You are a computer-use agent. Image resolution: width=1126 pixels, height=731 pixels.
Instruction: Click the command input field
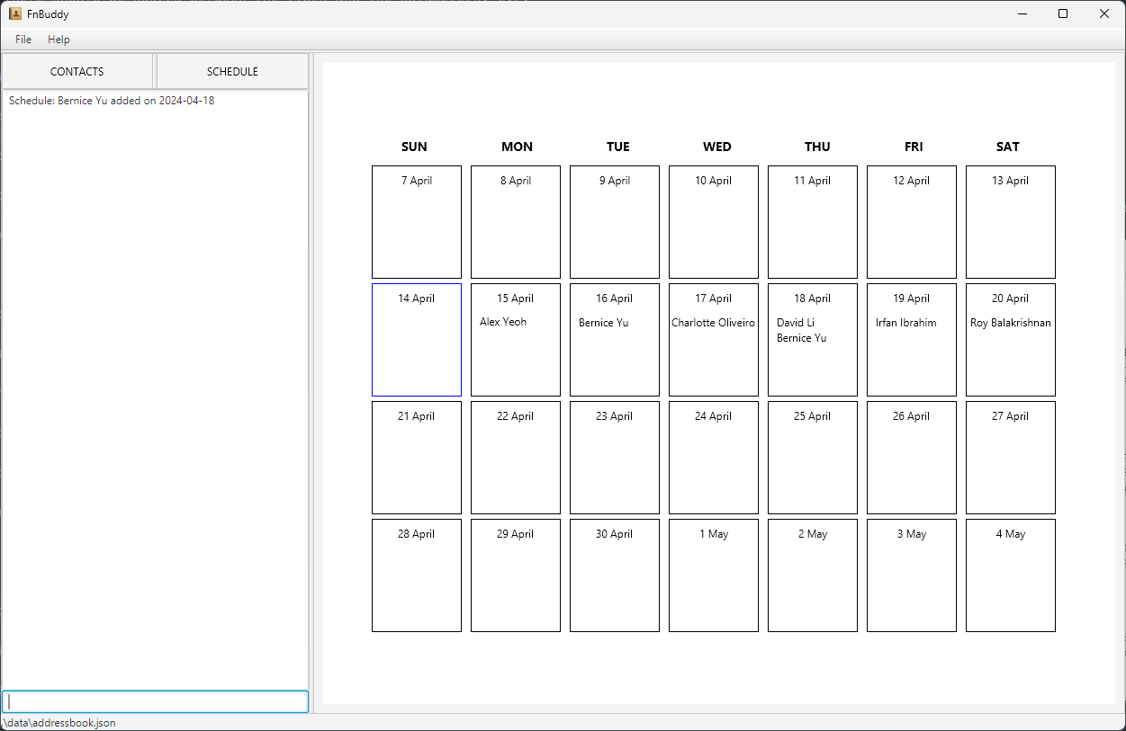click(155, 701)
